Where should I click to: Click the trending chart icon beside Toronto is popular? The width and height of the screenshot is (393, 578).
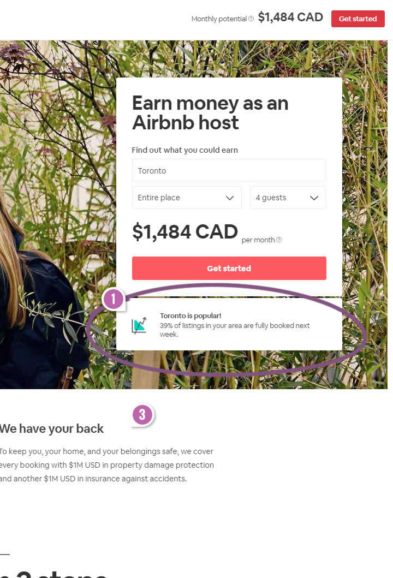click(x=139, y=325)
